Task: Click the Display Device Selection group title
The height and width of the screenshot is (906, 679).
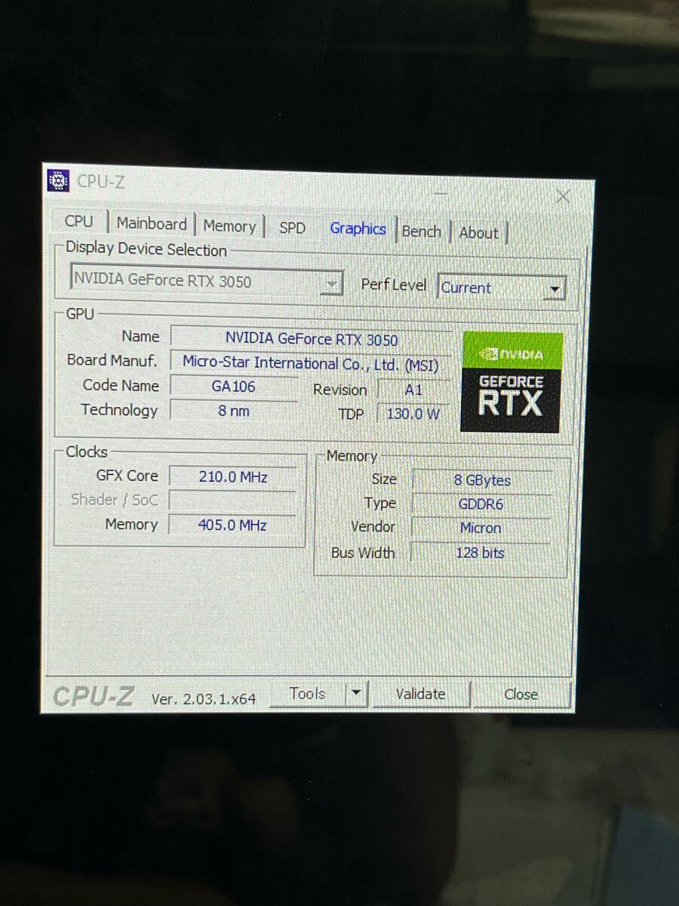Action: [x=146, y=249]
